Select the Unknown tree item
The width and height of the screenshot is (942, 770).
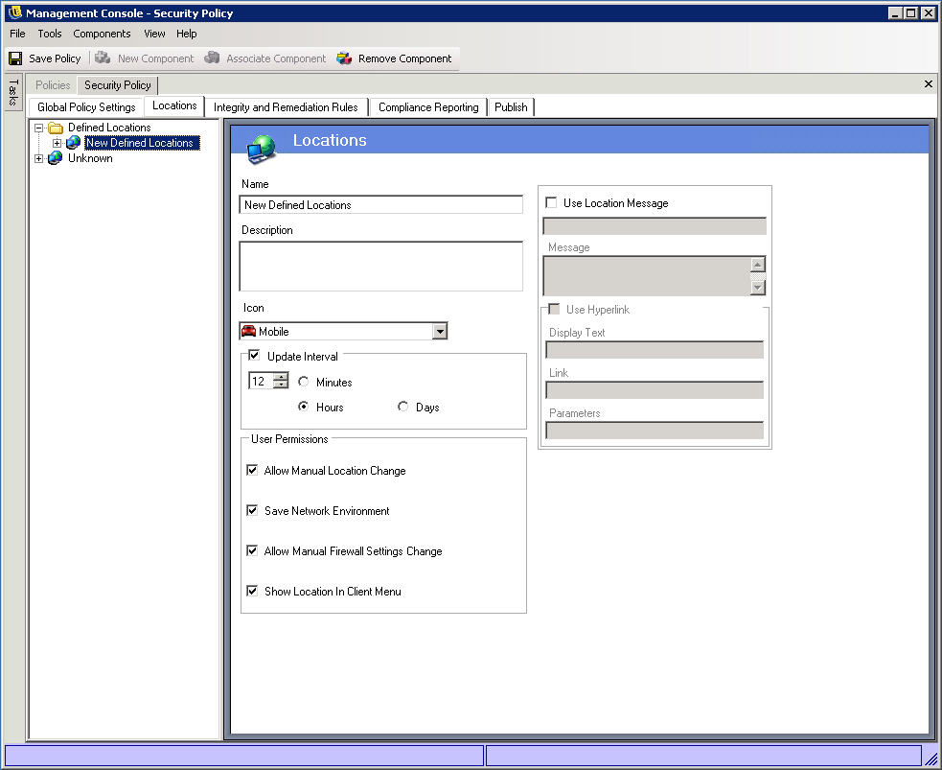(x=90, y=158)
